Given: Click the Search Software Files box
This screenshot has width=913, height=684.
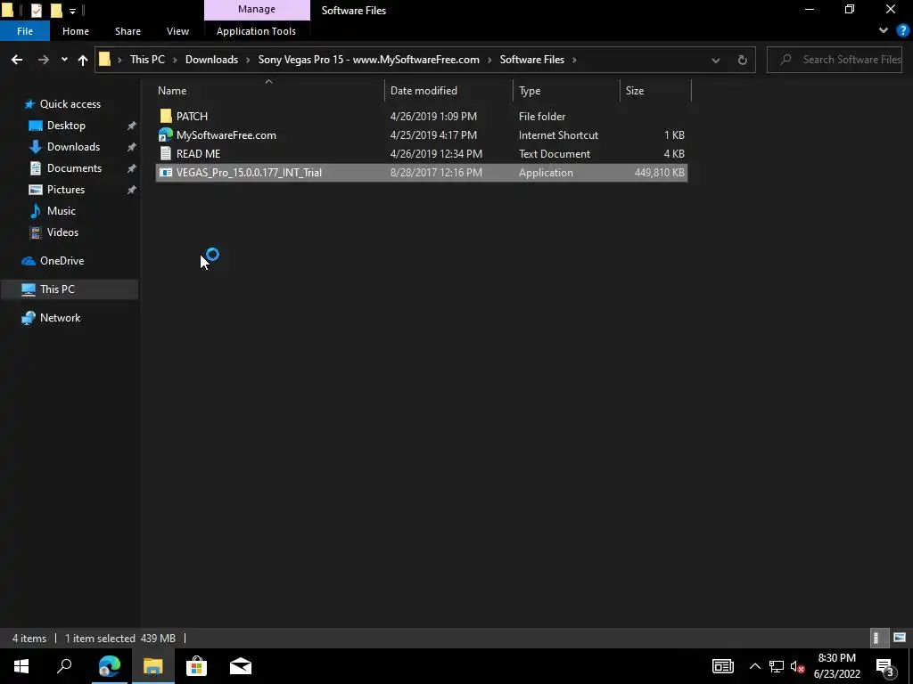Looking at the screenshot, I should pyautogui.click(x=834, y=60).
